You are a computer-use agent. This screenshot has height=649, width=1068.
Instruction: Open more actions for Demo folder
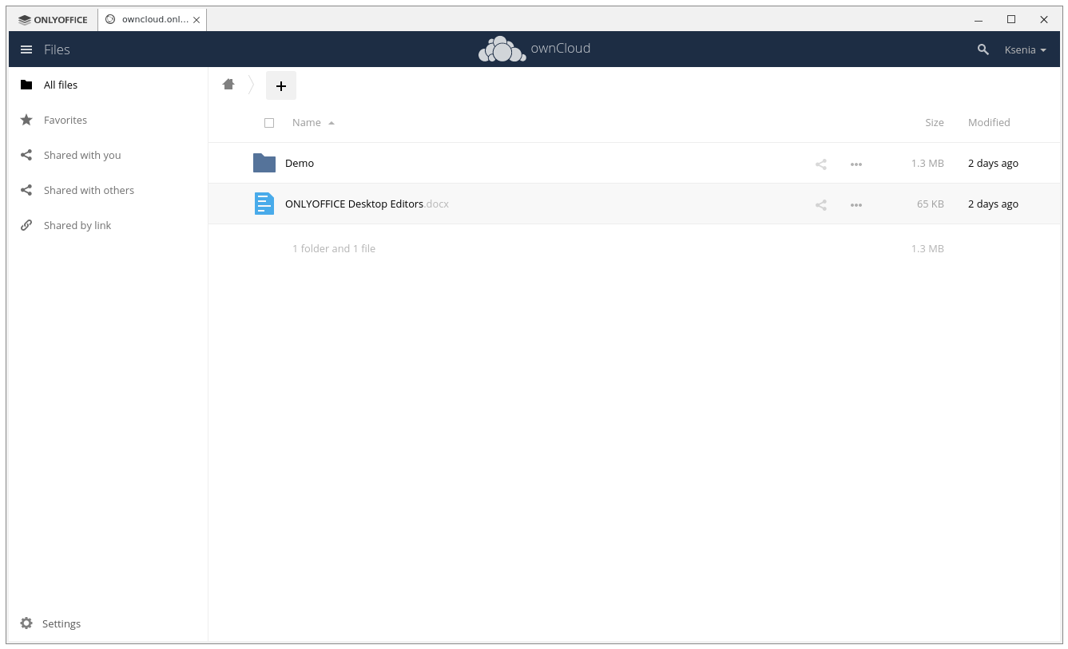[856, 164]
